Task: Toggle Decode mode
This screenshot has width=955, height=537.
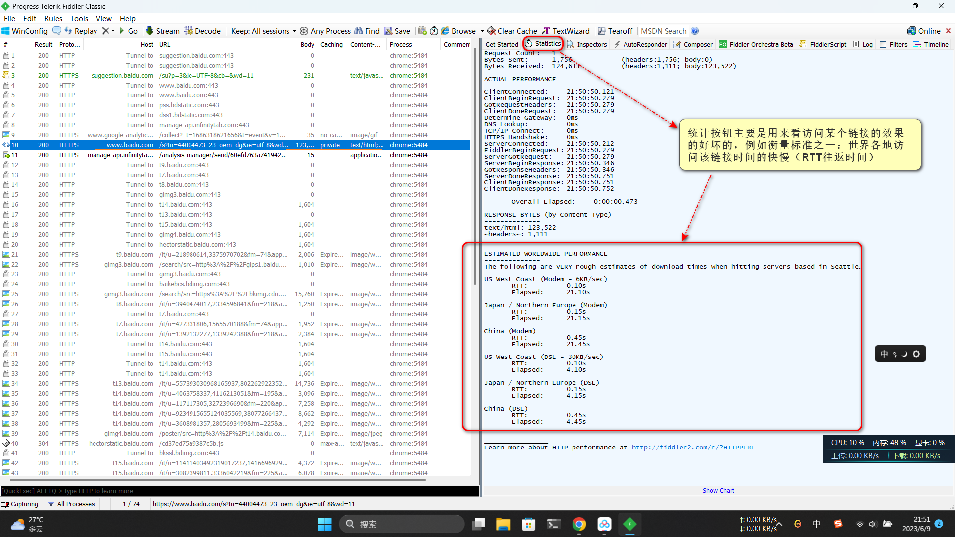Action: tap(202, 31)
